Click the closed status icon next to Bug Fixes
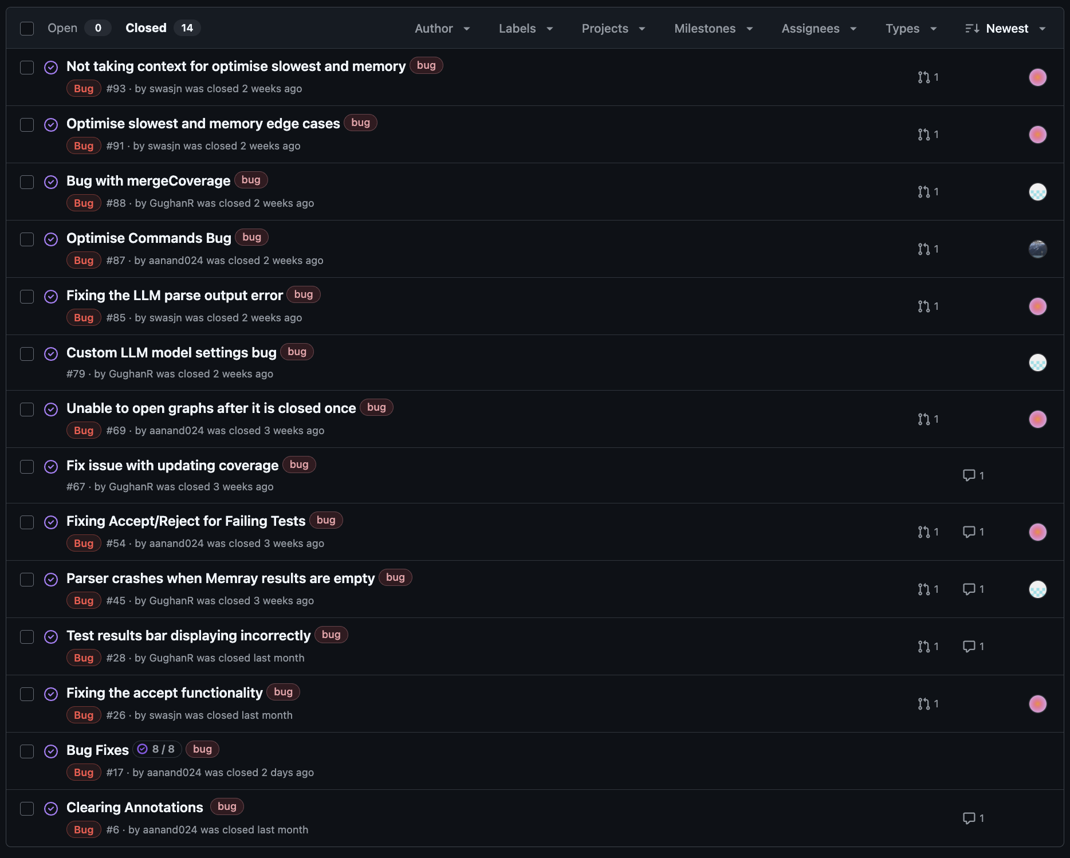 click(51, 751)
